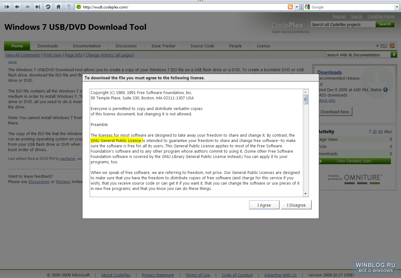This screenshot has height=278, width=401.
Task: Click the Version 2009.10.27.15987 footer text
Action: pos(331,275)
